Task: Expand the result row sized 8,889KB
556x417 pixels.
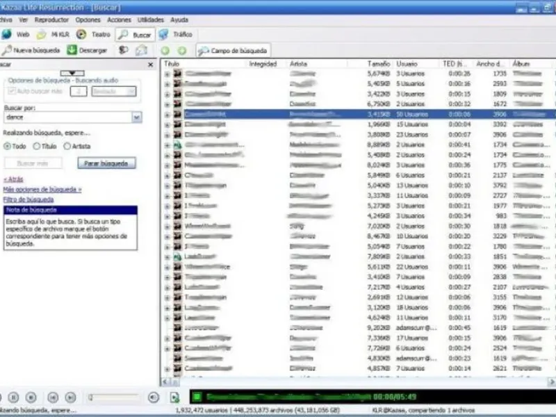Action: 167,145
